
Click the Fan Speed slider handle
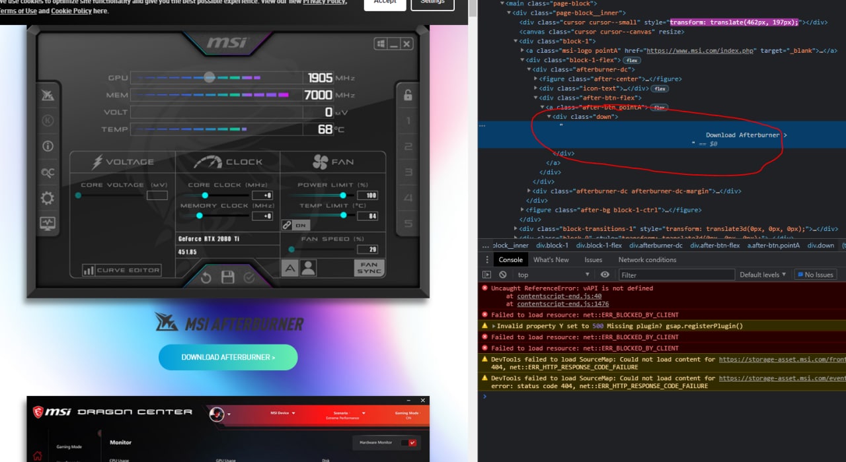(x=291, y=249)
